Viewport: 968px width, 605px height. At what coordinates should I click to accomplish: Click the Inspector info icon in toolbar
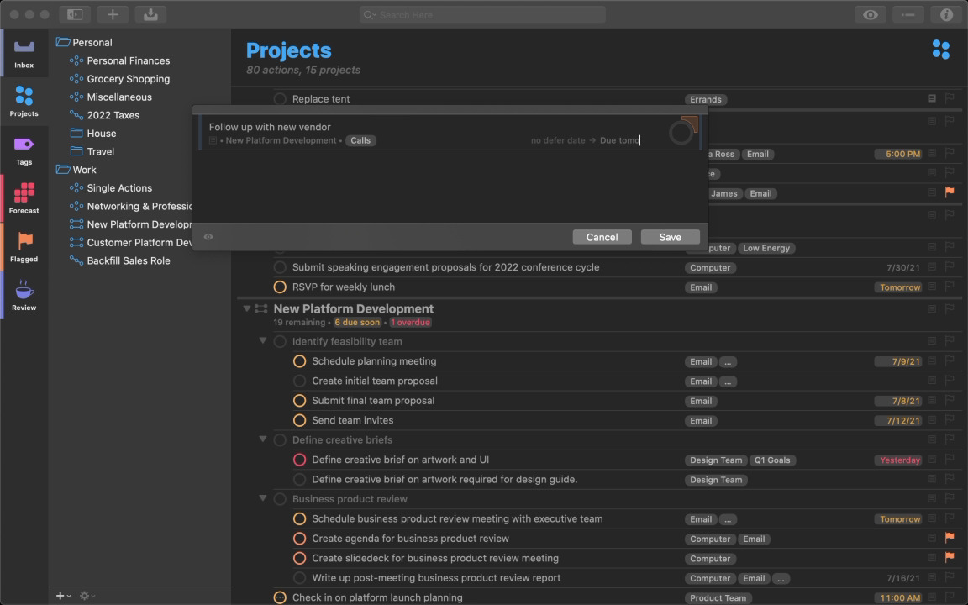[946, 14]
